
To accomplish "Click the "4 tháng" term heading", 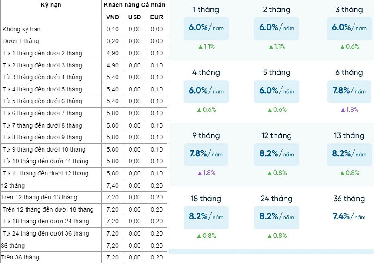I will pos(206,73).
